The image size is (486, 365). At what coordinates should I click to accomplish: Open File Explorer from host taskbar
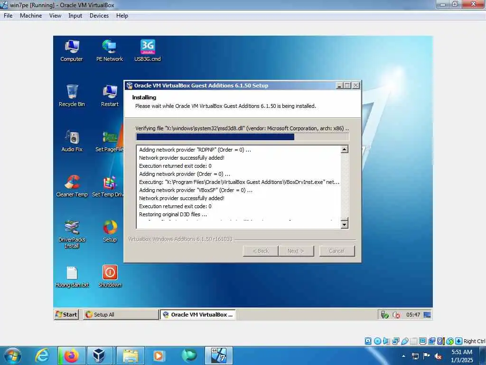131,355
